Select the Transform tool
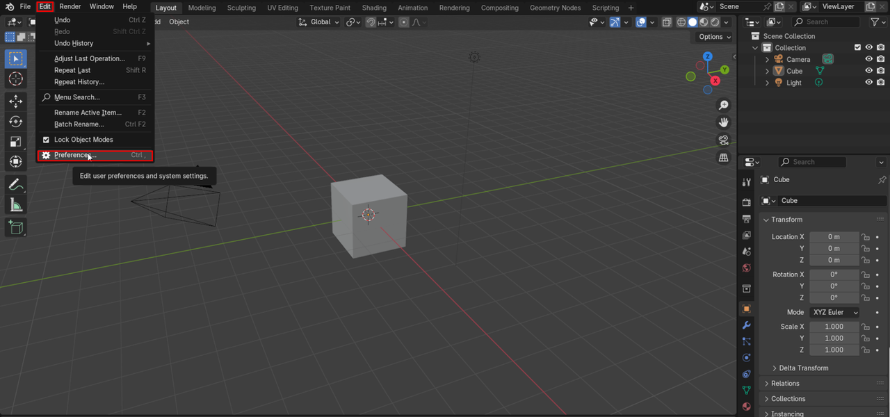 tap(15, 162)
